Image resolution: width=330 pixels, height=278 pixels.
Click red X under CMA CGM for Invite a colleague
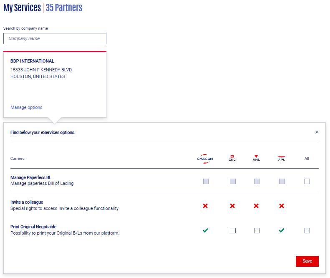click(x=205, y=206)
